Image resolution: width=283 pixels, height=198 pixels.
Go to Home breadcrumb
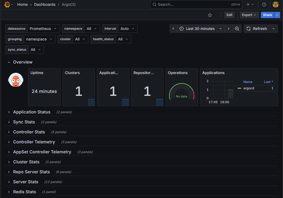click(x=23, y=4)
